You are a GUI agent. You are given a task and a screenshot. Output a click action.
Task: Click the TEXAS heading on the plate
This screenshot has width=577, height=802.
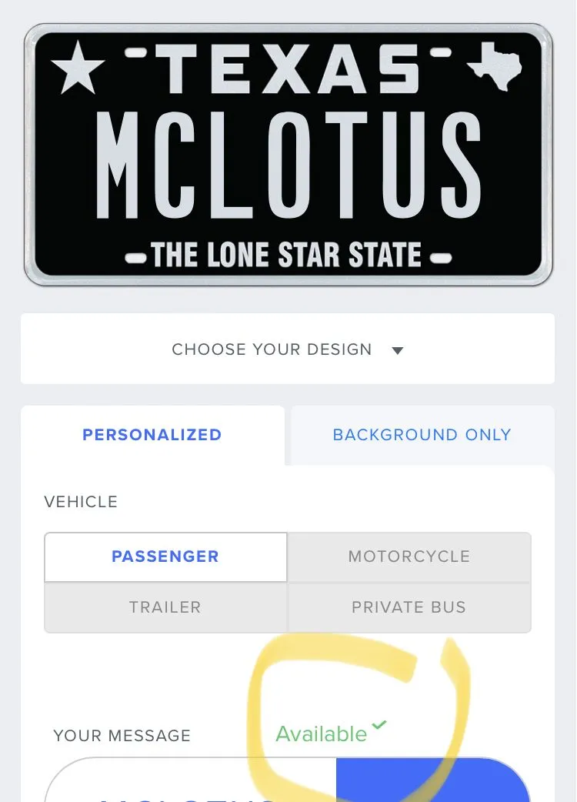(x=288, y=69)
